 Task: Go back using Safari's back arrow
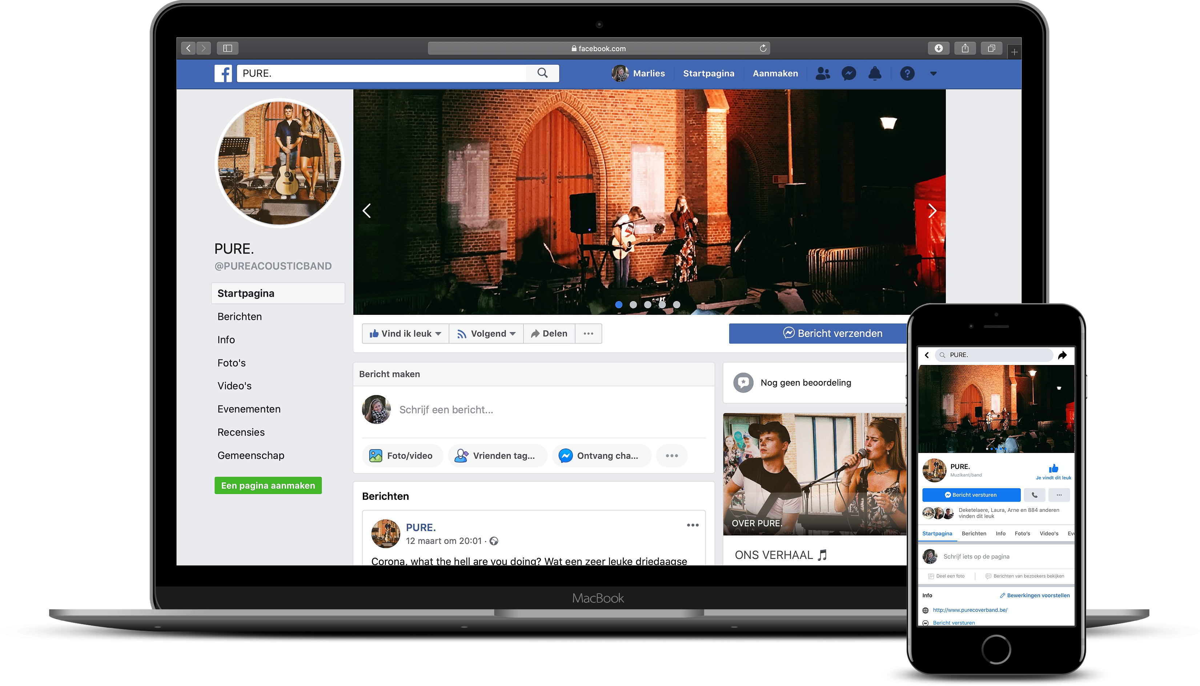pyautogui.click(x=188, y=48)
